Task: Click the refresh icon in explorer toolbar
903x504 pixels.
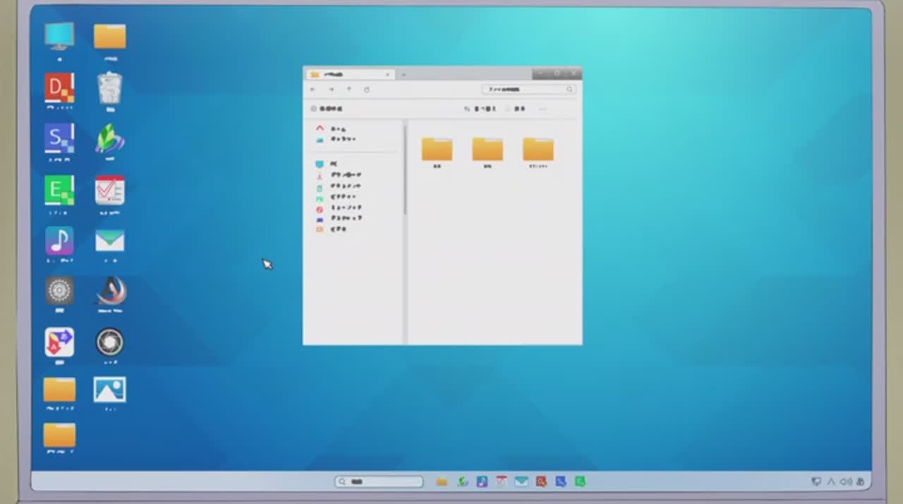Action: [367, 90]
